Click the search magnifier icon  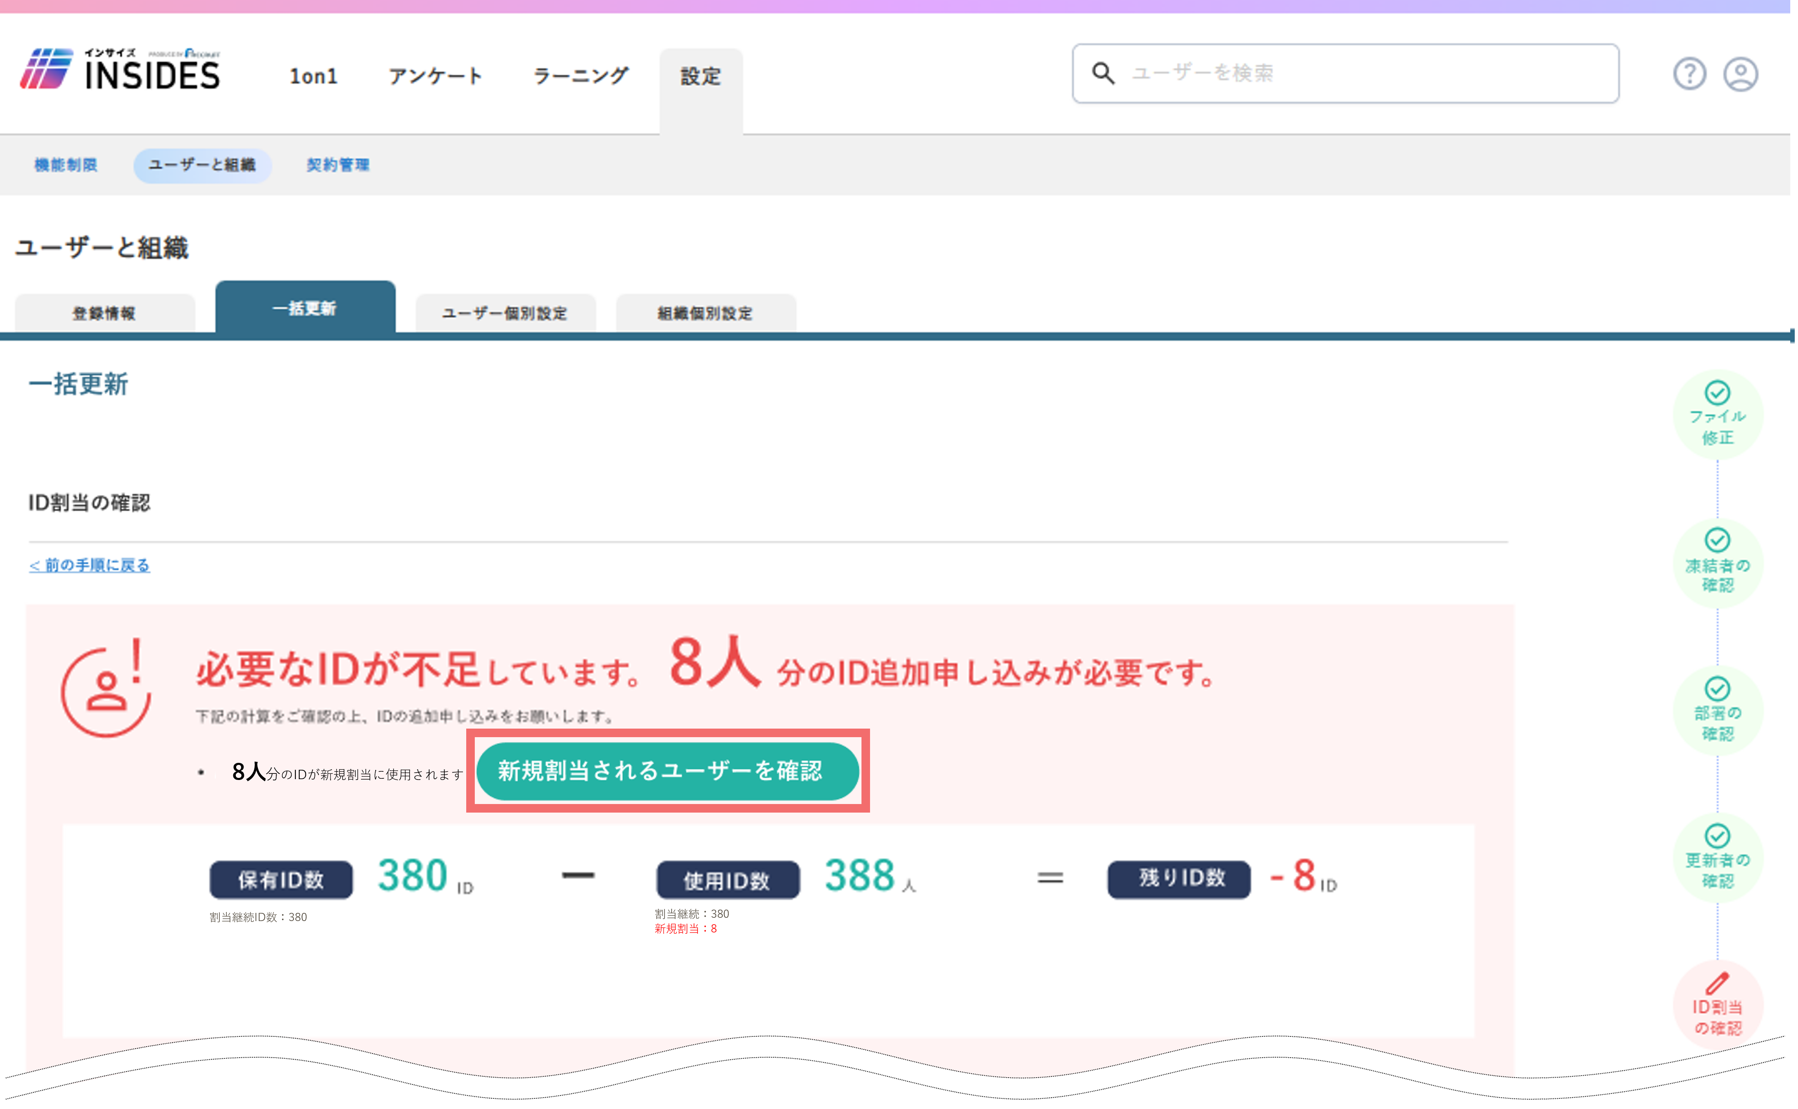coord(1103,73)
